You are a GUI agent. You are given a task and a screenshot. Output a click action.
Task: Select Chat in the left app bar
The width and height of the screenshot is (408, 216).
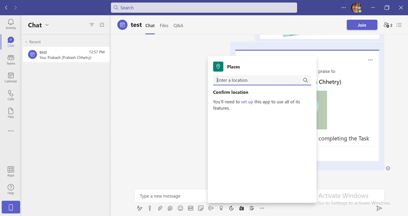click(10, 42)
